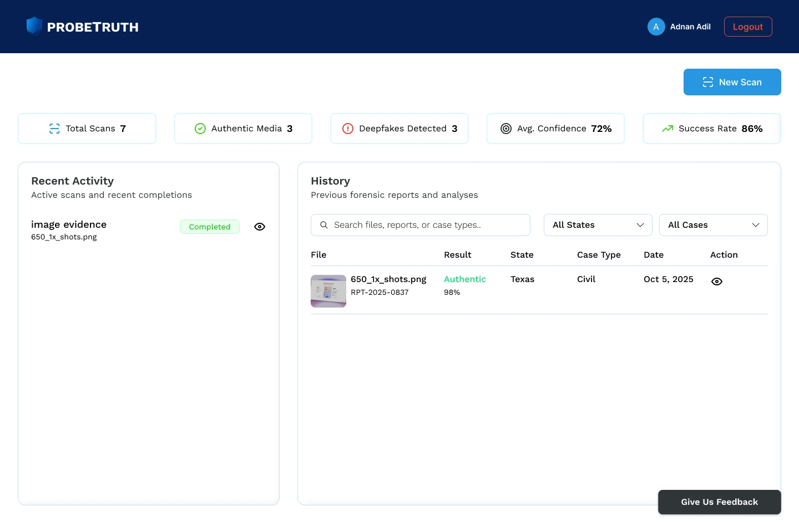799x532 pixels.
Task: Click the Civil case type cell
Action: pyautogui.click(x=586, y=279)
